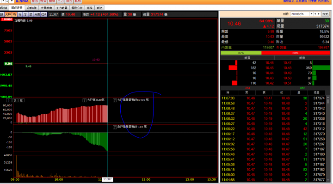The height and width of the screenshot is (184, 333).
Task: Click the trade list scrollbar
Action: coord(328,139)
